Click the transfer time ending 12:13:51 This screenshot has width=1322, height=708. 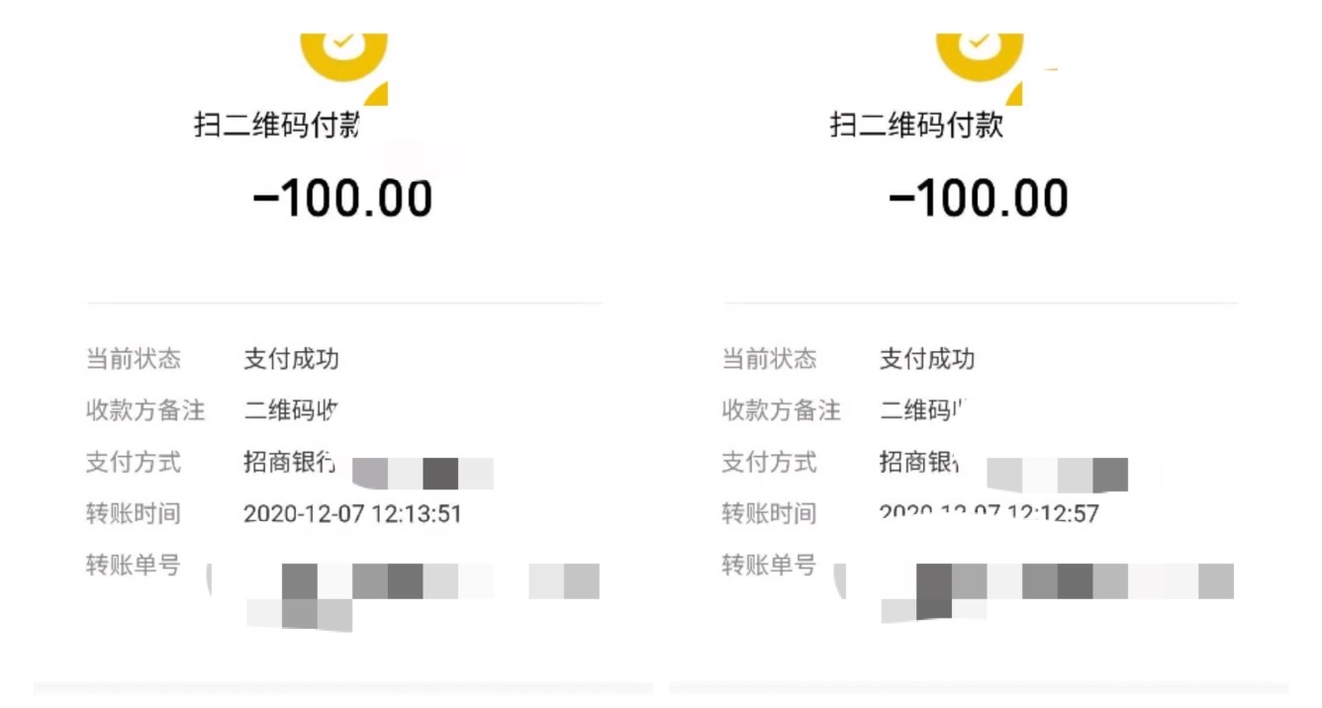click(352, 514)
